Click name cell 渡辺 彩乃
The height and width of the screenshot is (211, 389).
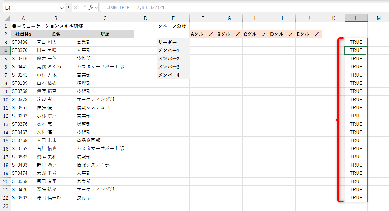[x=56, y=100]
